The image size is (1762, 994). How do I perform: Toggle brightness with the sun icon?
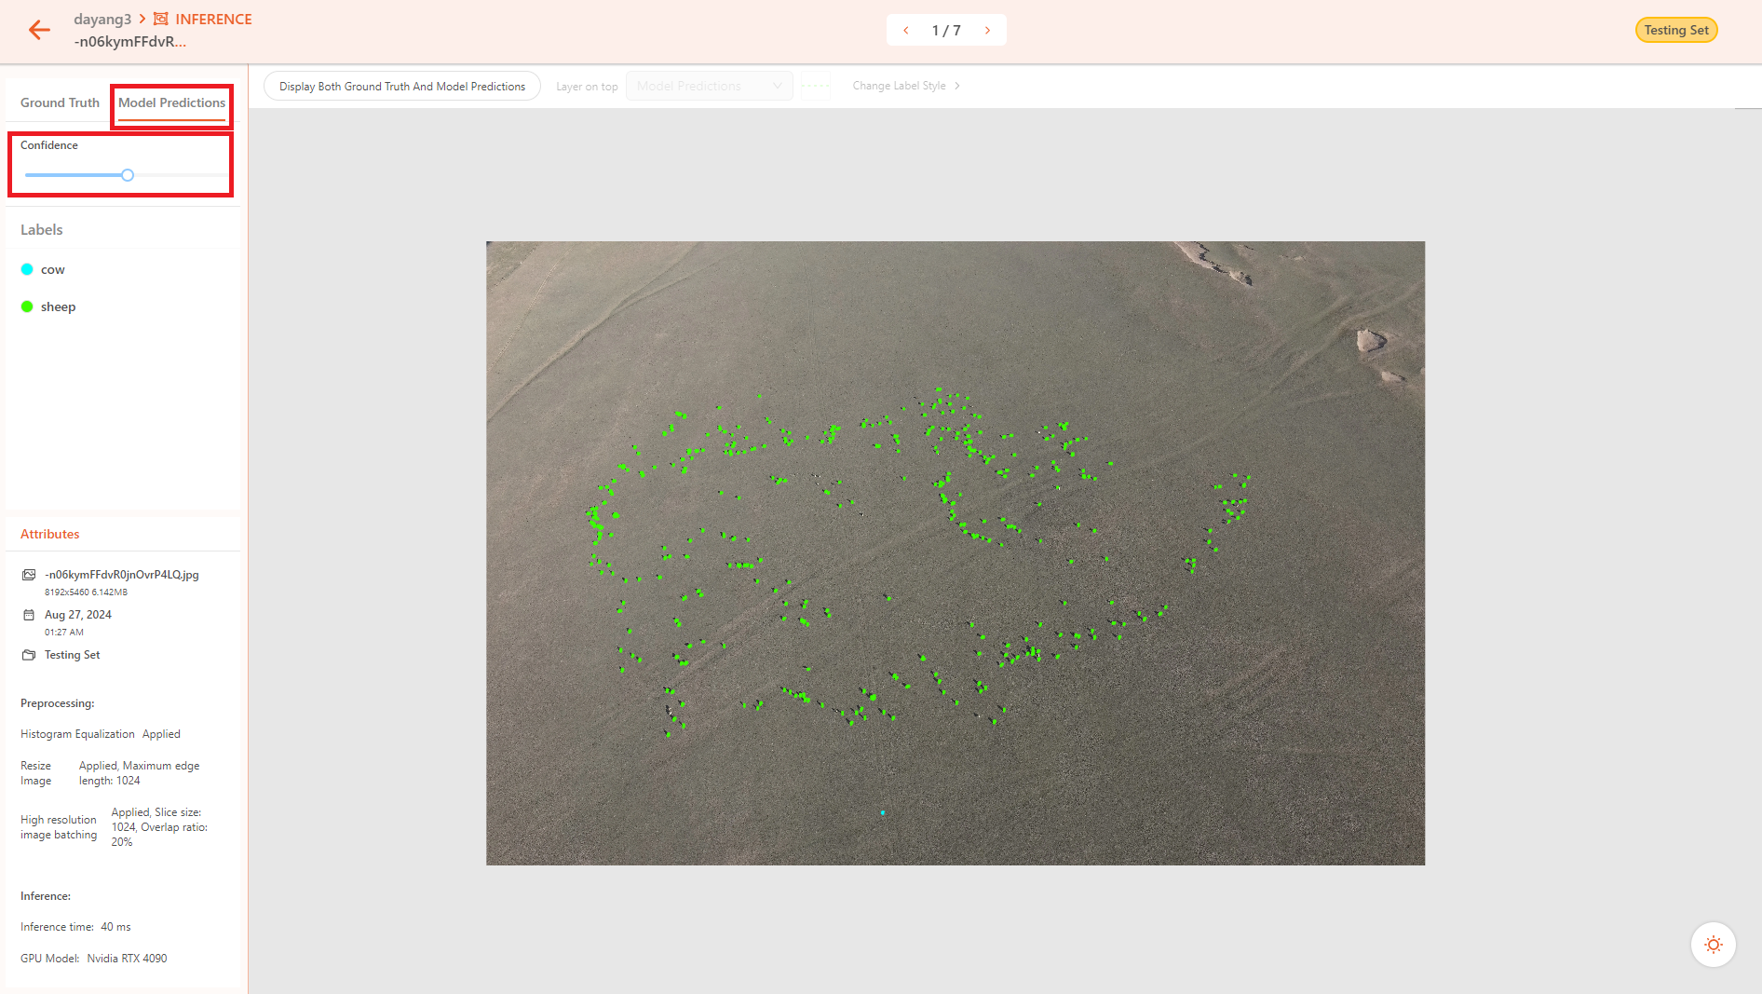(x=1713, y=945)
